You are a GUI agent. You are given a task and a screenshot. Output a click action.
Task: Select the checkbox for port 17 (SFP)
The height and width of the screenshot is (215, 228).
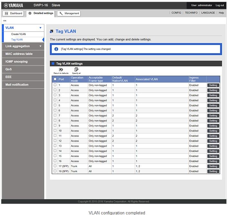55,166
